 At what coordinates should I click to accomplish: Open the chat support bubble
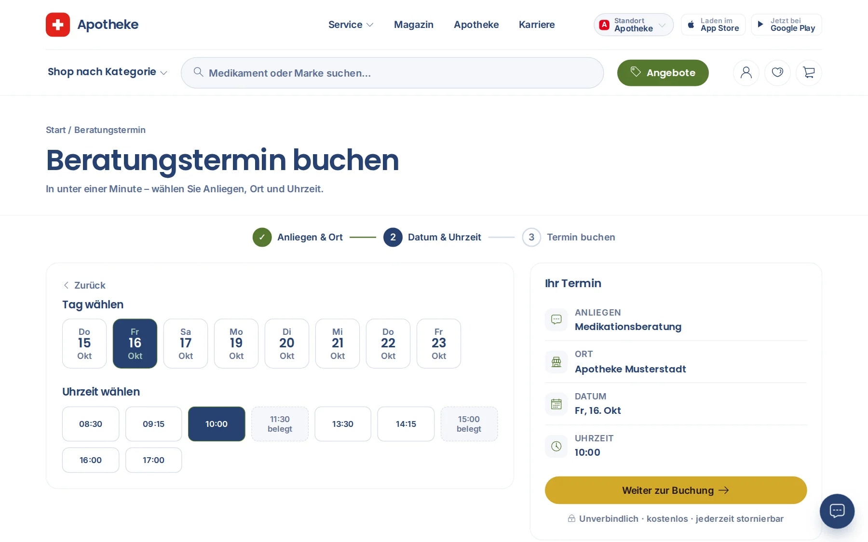(x=837, y=511)
